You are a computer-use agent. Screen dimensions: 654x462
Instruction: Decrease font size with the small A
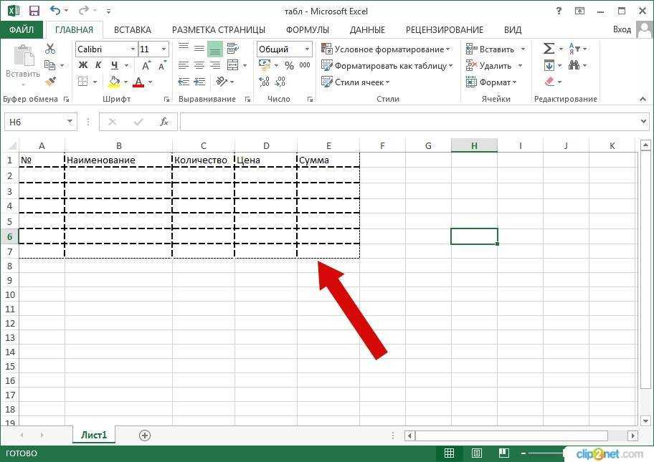162,65
